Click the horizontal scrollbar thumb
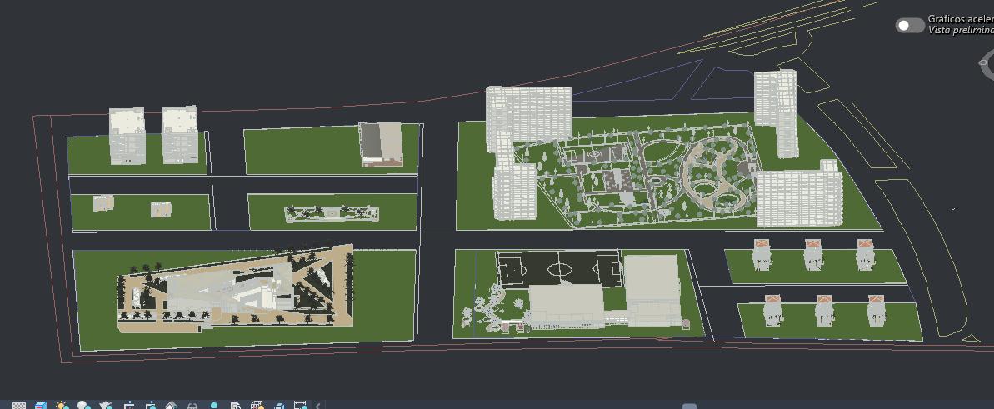Screen dimensions: 994x409 click(689, 406)
